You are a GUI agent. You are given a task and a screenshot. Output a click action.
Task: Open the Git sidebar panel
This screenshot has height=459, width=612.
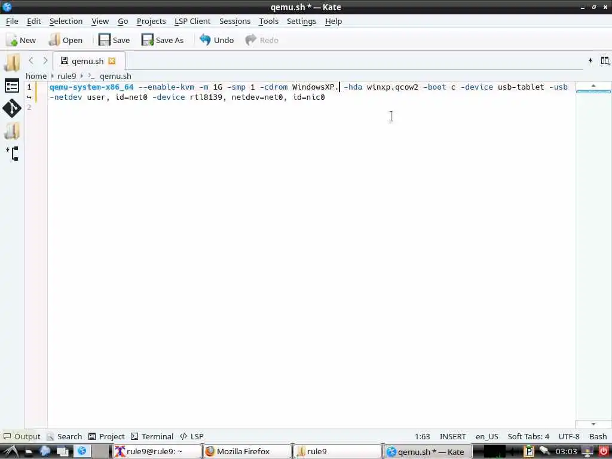click(x=12, y=108)
